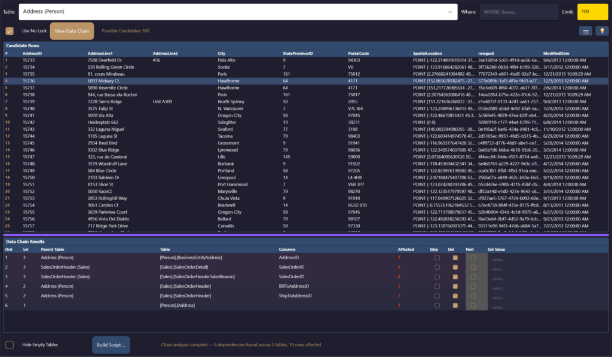Select the [Person].[Address] chain row
The image size is (612, 357).
tap(306, 306)
